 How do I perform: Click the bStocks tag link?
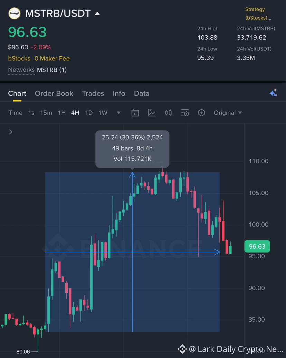pos(19,58)
